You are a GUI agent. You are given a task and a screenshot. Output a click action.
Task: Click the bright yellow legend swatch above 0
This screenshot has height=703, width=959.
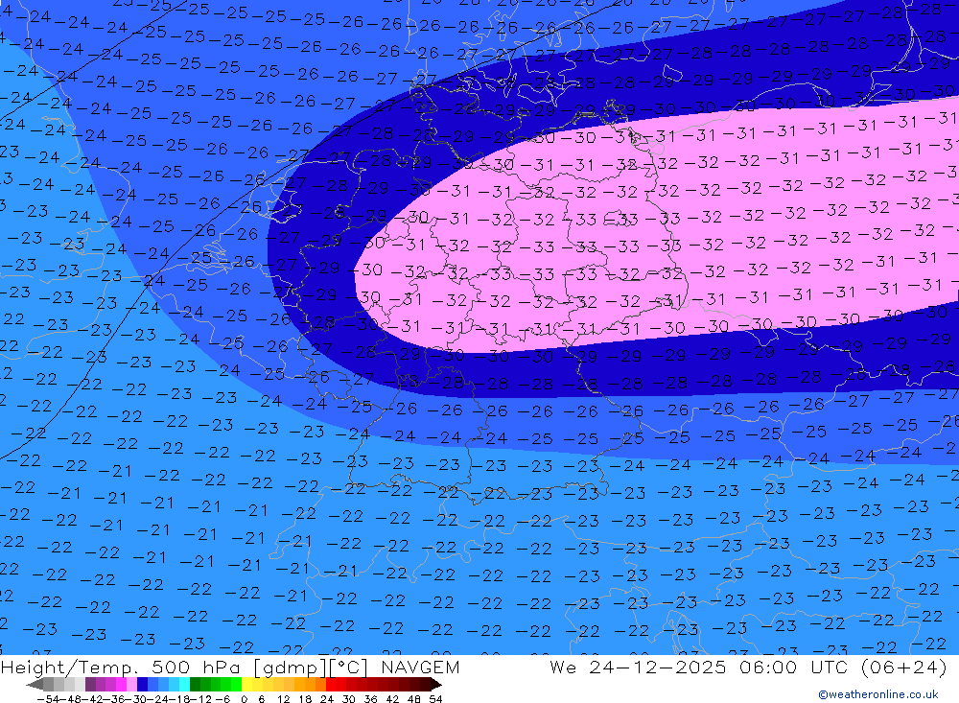tap(246, 684)
